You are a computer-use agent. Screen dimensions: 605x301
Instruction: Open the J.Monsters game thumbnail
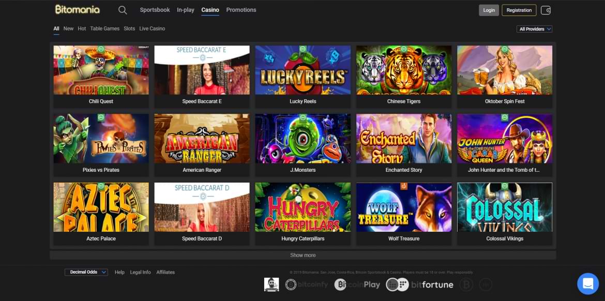[x=303, y=139]
